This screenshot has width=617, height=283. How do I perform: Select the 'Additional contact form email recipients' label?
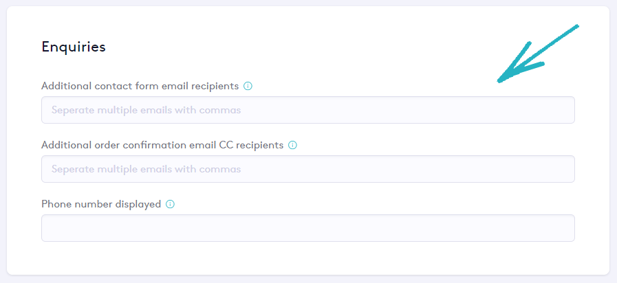[140, 87]
